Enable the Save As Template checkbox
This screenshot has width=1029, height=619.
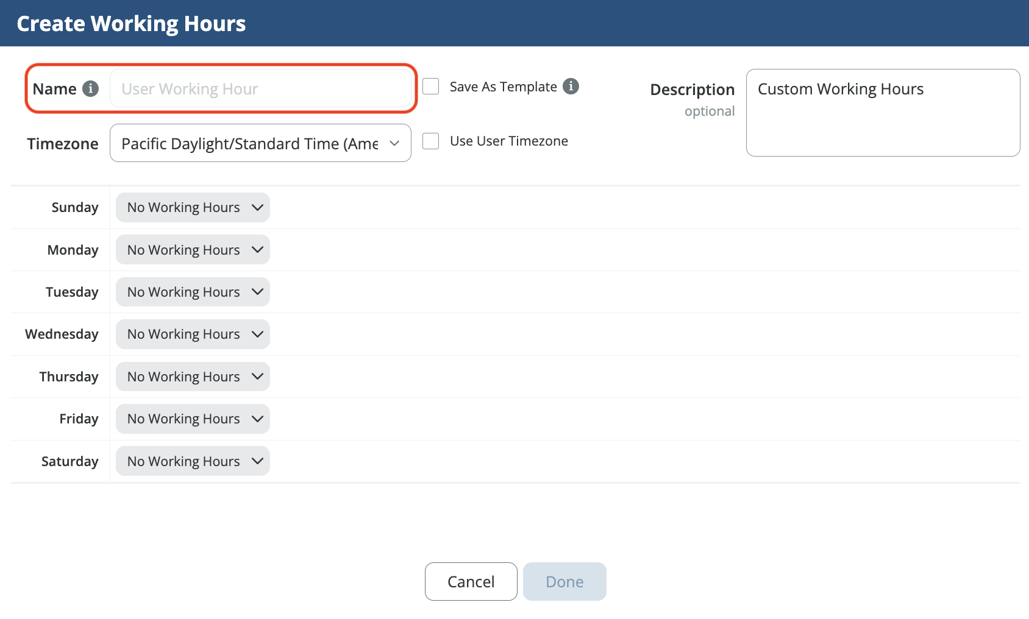pos(431,87)
